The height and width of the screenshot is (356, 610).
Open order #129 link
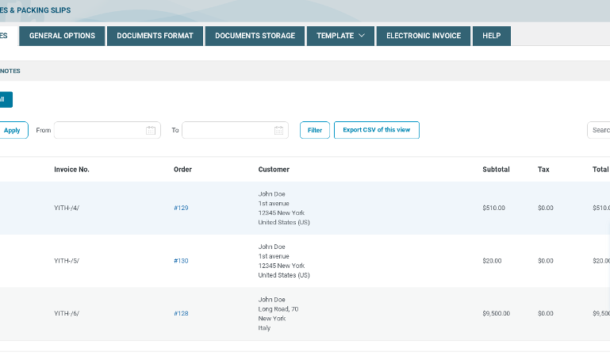[181, 208]
